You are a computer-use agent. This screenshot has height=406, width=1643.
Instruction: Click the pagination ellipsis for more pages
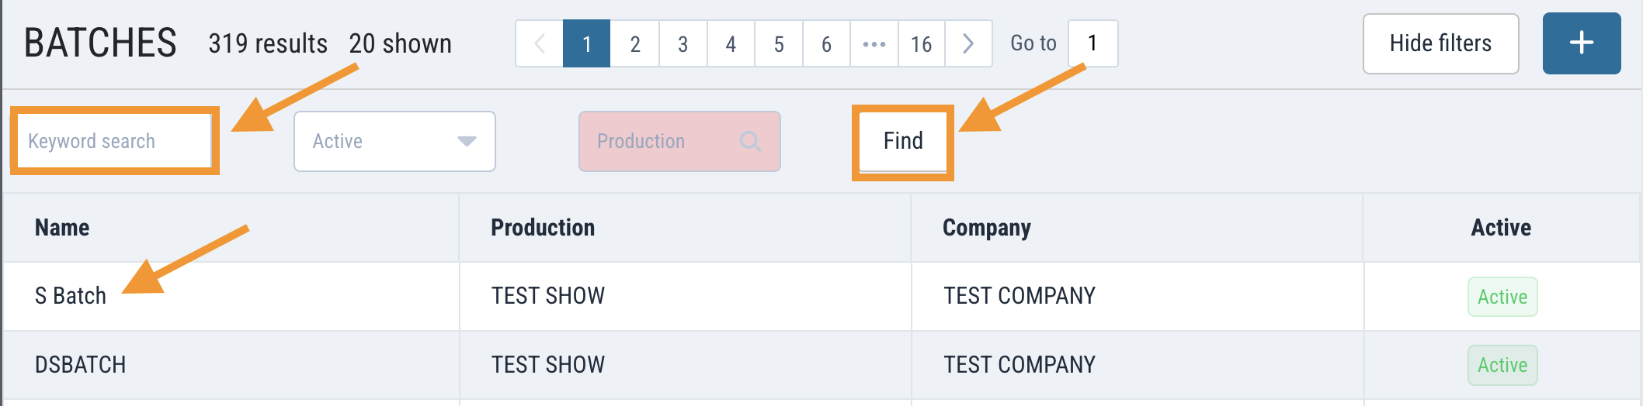click(x=874, y=44)
